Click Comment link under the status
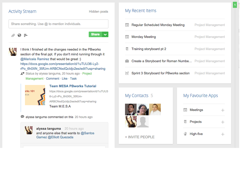 (53, 79)
